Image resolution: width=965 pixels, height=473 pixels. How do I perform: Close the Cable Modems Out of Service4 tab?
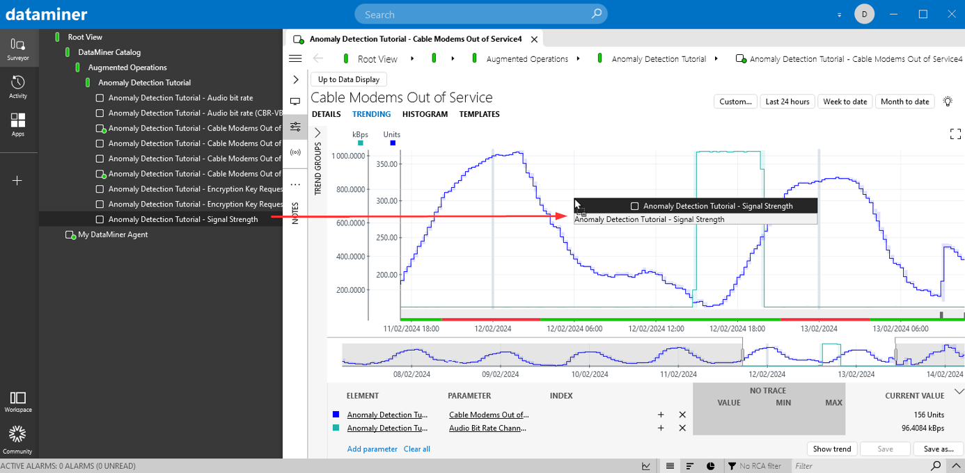coord(534,39)
